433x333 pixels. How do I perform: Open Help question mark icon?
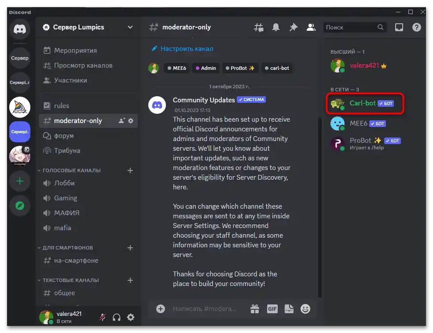tap(416, 27)
